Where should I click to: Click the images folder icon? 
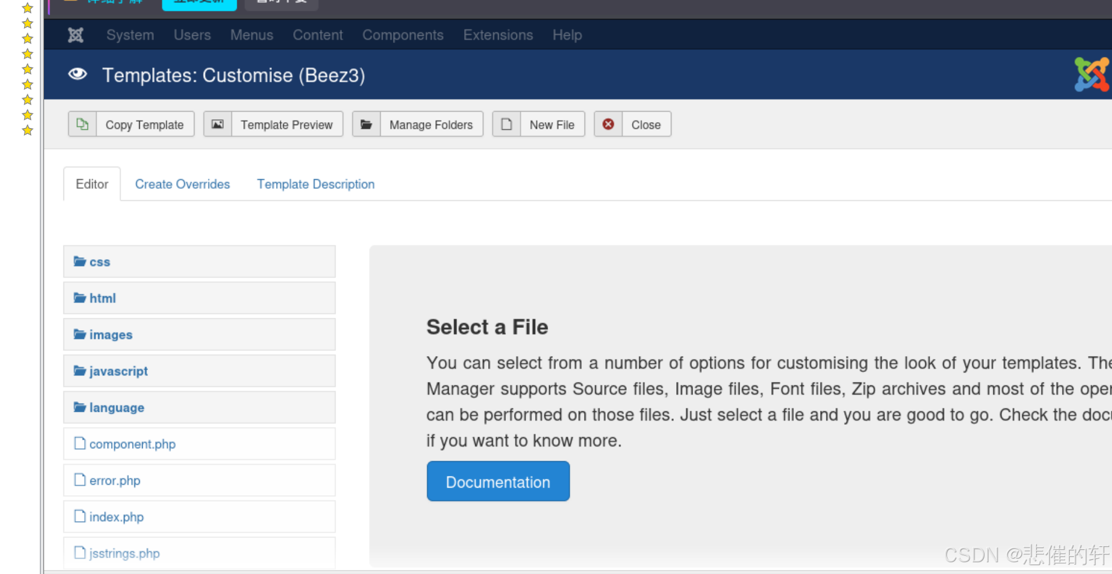(x=80, y=334)
